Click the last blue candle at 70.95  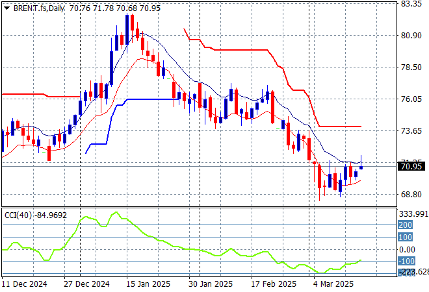point(361,167)
